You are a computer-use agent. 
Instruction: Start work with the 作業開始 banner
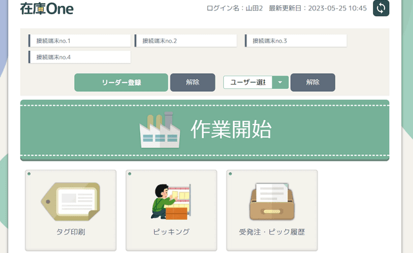205,130
